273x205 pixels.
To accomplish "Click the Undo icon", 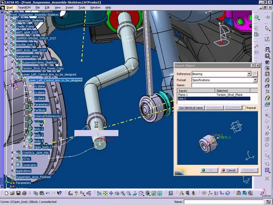I will point(47,193).
